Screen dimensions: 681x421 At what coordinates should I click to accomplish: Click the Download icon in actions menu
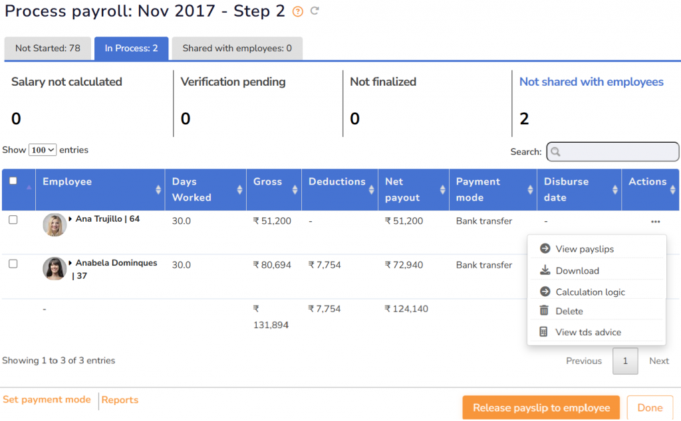pos(545,270)
